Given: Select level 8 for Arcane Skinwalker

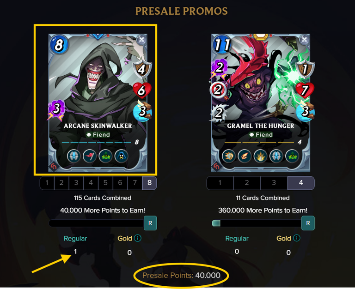Looking at the screenshot, I should (x=149, y=183).
